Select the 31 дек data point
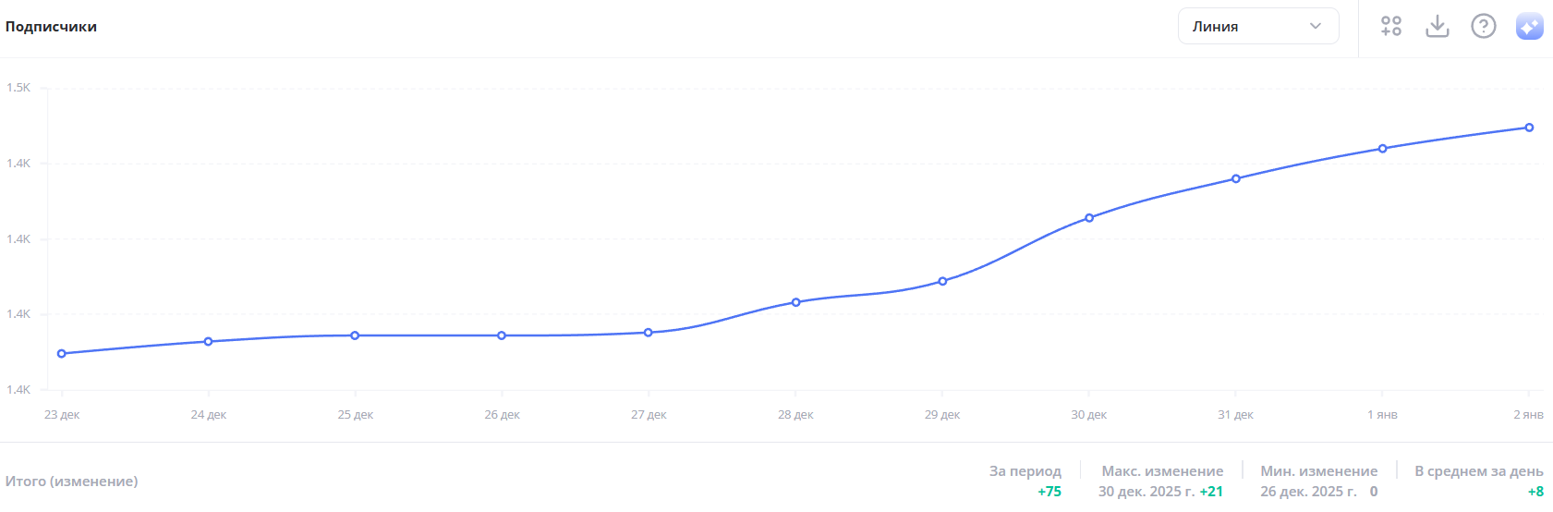Screen dimensions: 1553x512 pos(1236,178)
